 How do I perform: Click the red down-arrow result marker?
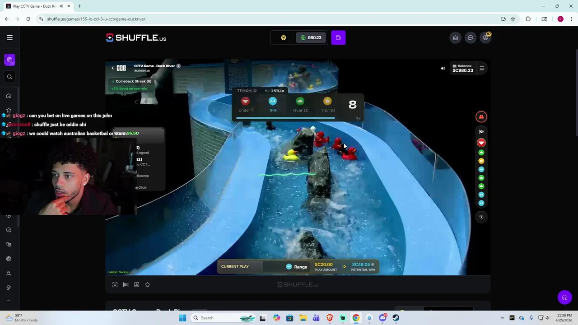pos(481,143)
